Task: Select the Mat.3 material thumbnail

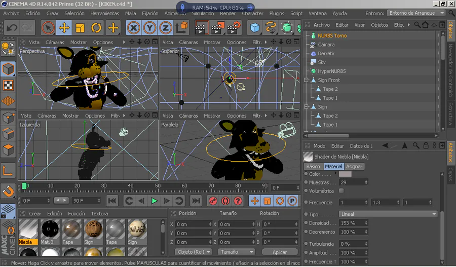Action: click(x=50, y=232)
